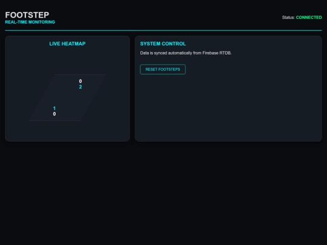327x245 pixels.
Task: Click the Firebase RTDB sync description text
Action: click(x=186, y=53)
